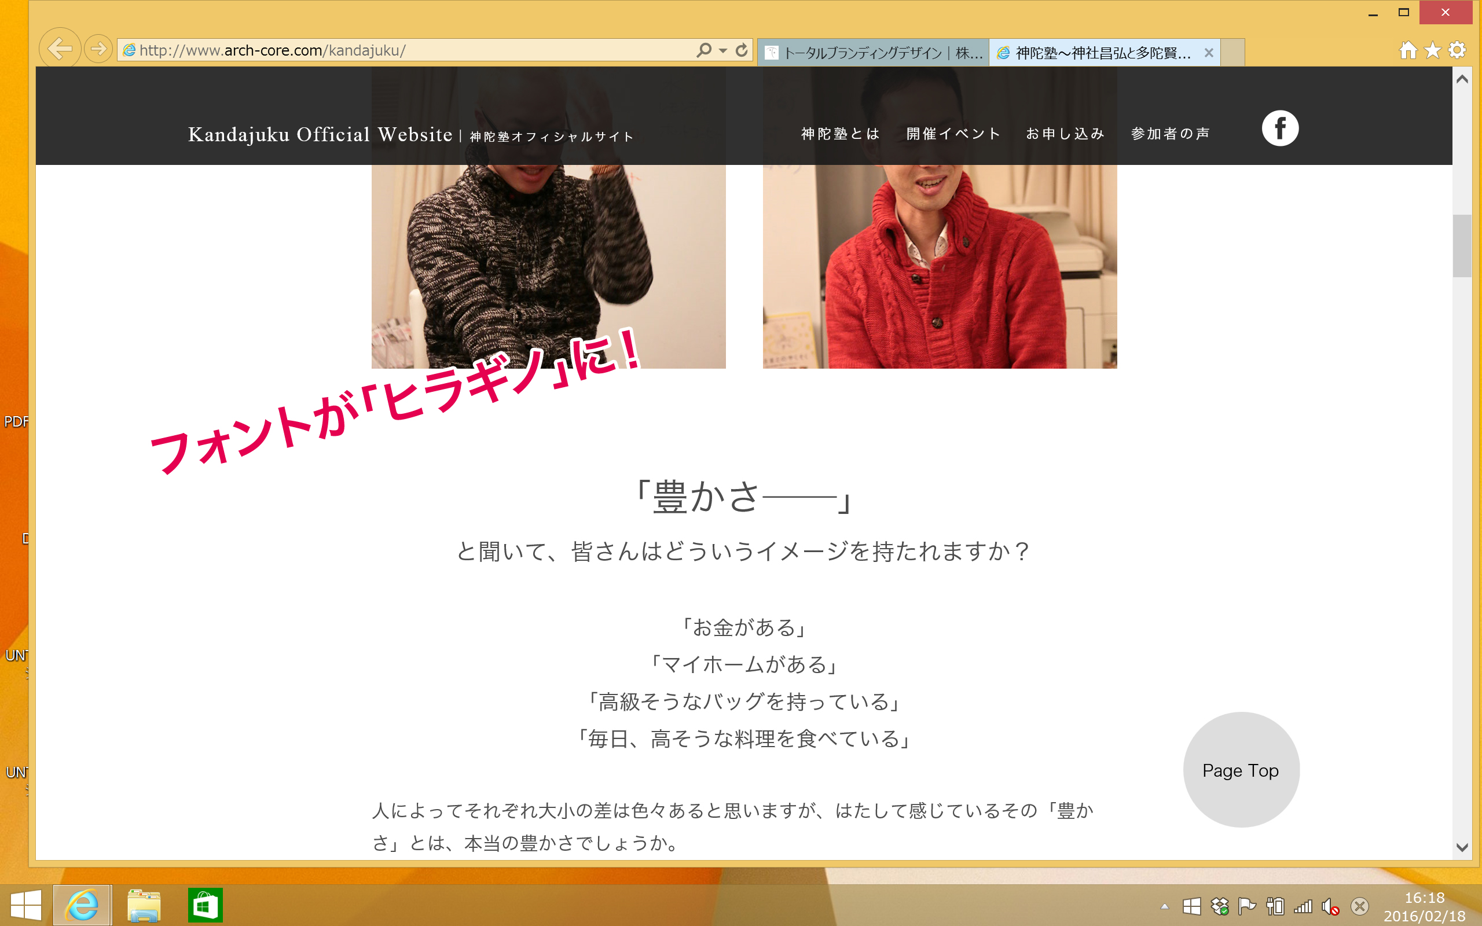Switch to the トータルブランディングデザイン tab
Screen dimensions: 1482x926
pos(873,53)
